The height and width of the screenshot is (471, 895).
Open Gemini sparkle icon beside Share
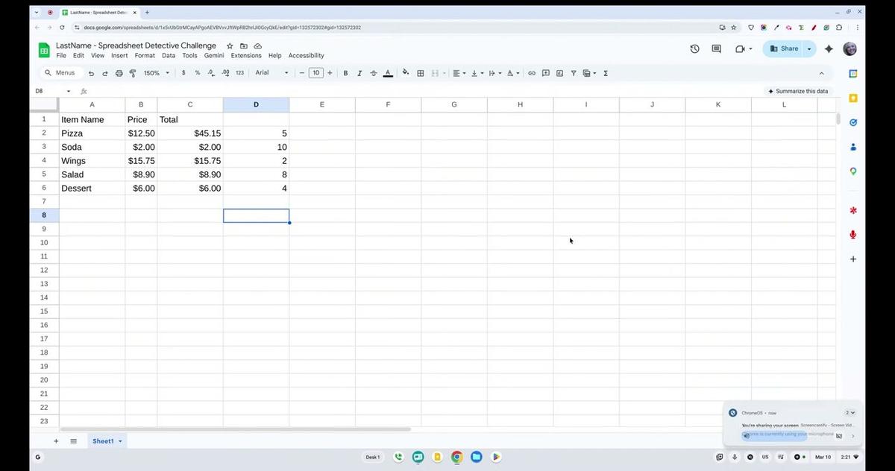pyautogui.click(x=829, y=49)
